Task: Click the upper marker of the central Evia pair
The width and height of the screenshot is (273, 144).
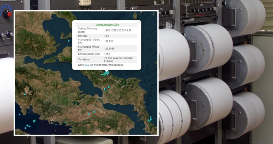Action: 109,87
